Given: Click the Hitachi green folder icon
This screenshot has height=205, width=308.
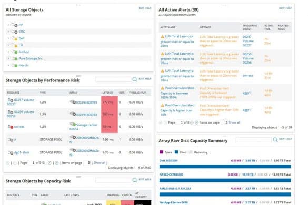Looking at the screenshot, I should click(15, 65).
